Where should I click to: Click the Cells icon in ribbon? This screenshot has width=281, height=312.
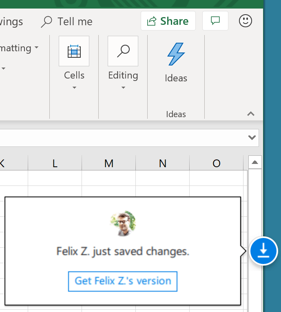74,51
